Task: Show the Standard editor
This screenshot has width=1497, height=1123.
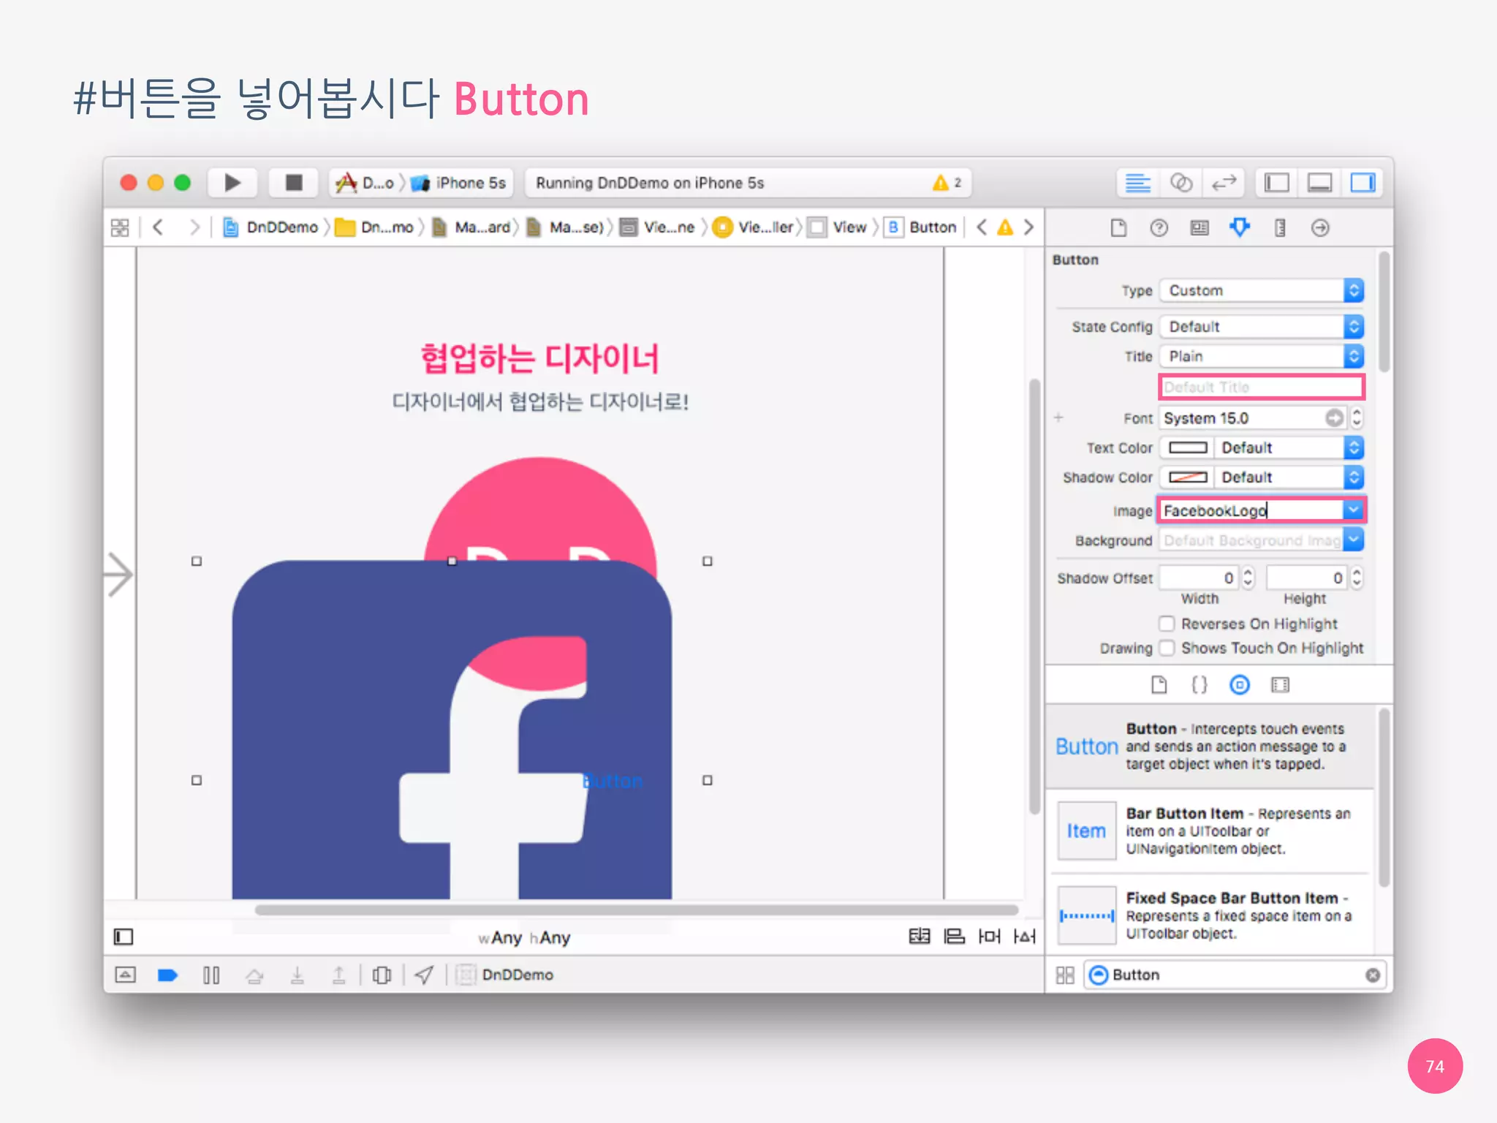Action: [1137, 183]
